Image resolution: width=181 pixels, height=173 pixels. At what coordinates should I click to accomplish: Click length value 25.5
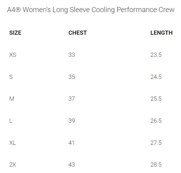click(x=156, y=99)
